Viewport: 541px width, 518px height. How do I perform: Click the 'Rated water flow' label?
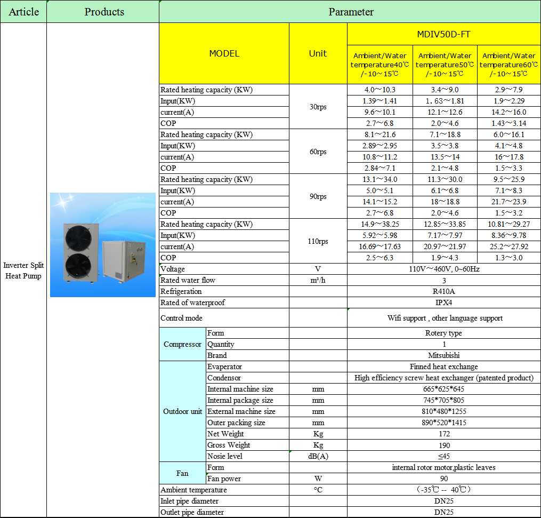coord(224,280)
